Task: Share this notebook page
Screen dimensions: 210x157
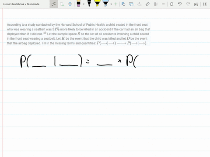Action: coord(196,4)
